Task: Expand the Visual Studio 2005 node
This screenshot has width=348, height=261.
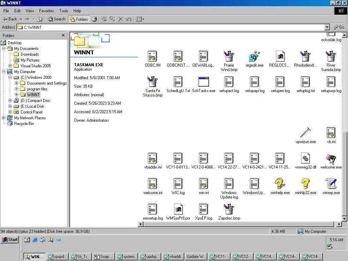Action: point(10,66)
